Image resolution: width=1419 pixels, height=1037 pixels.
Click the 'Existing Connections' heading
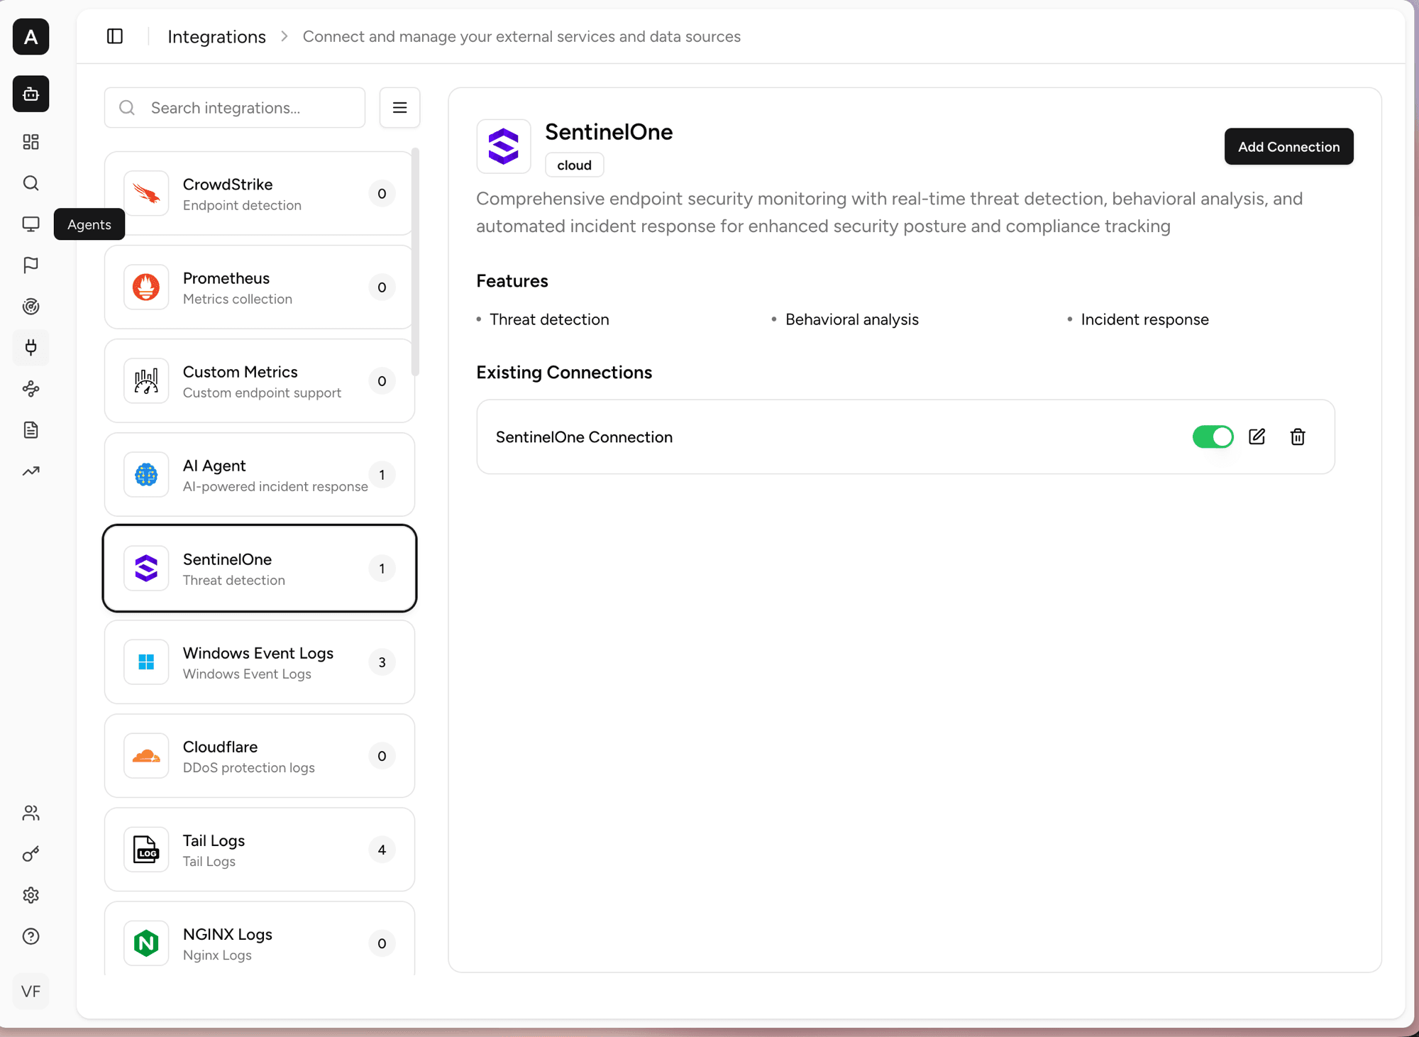(x=564, y=373)
